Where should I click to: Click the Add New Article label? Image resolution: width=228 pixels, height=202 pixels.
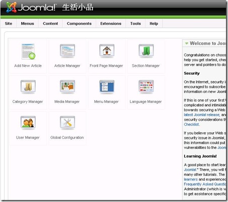click(28, 66)
